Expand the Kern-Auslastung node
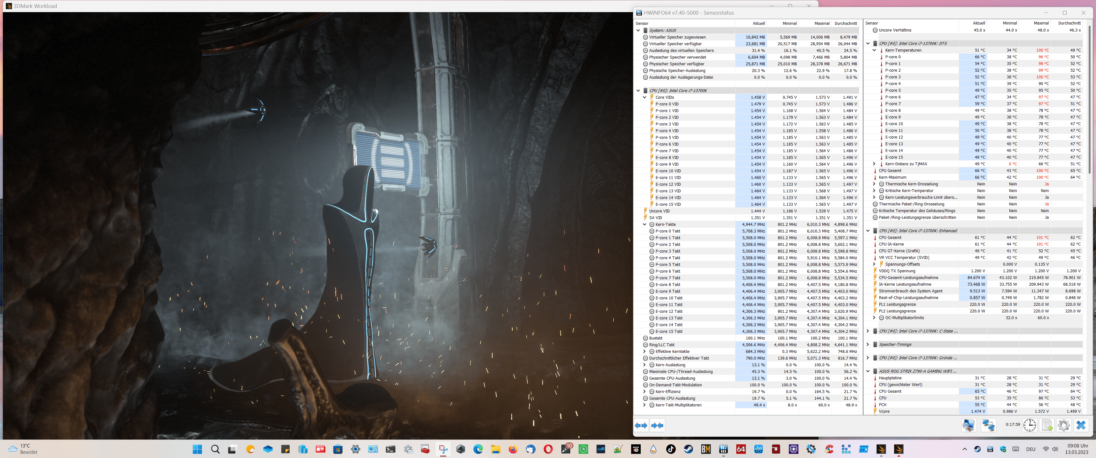The height and width of the screenshot is (458, 1096). (645, 365)
